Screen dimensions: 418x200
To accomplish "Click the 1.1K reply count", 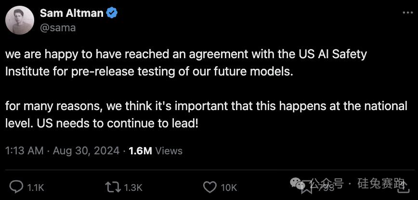I will click(36, 187).
